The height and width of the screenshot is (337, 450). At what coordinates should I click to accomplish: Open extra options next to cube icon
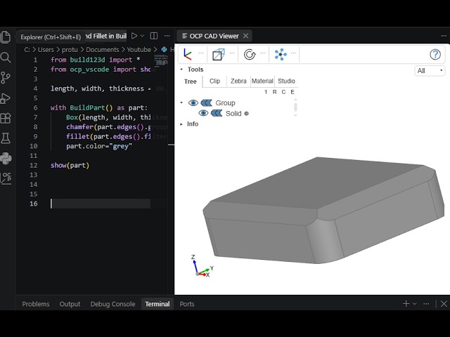(x=232, y=53)
